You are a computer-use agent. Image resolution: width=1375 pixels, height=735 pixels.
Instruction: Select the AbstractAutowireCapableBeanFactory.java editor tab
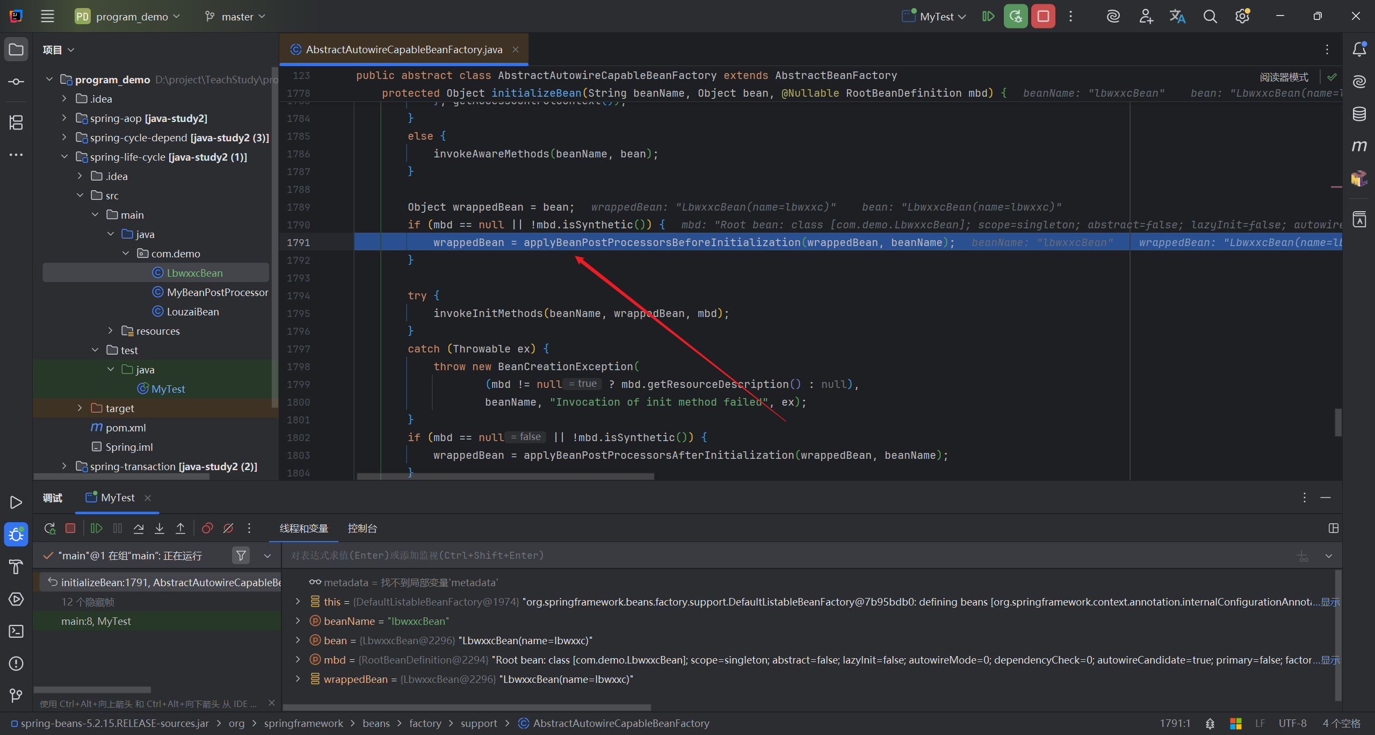pos(403,49)
